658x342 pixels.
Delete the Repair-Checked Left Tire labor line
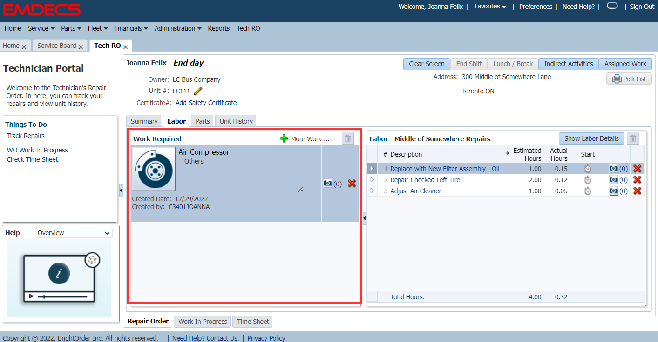point(637,180)
